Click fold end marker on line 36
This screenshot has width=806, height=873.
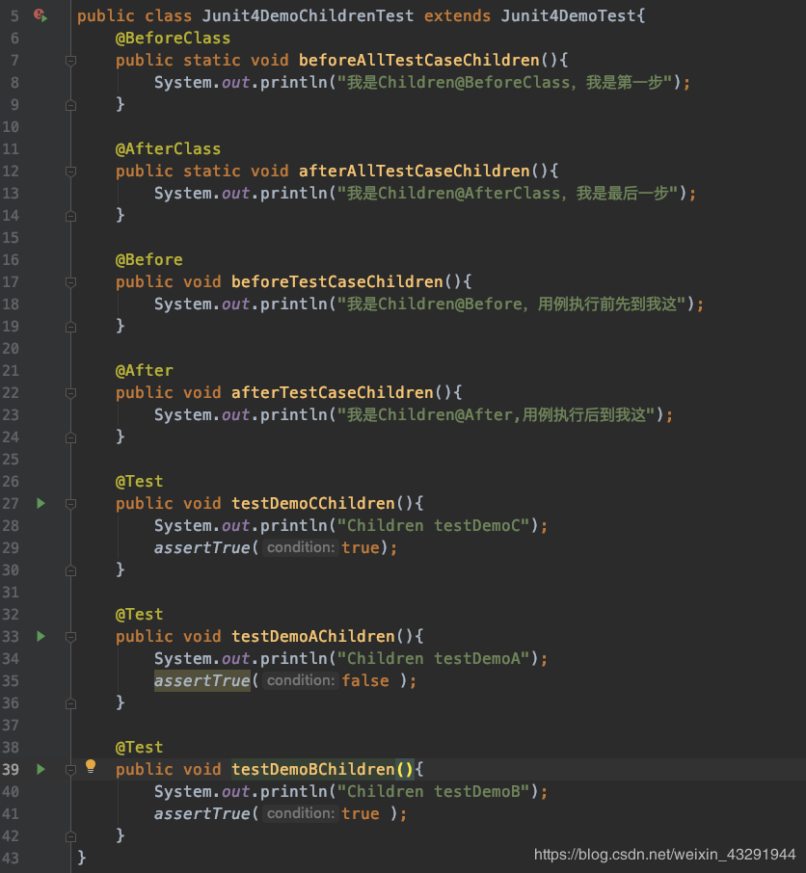click(x=70, y=703)
